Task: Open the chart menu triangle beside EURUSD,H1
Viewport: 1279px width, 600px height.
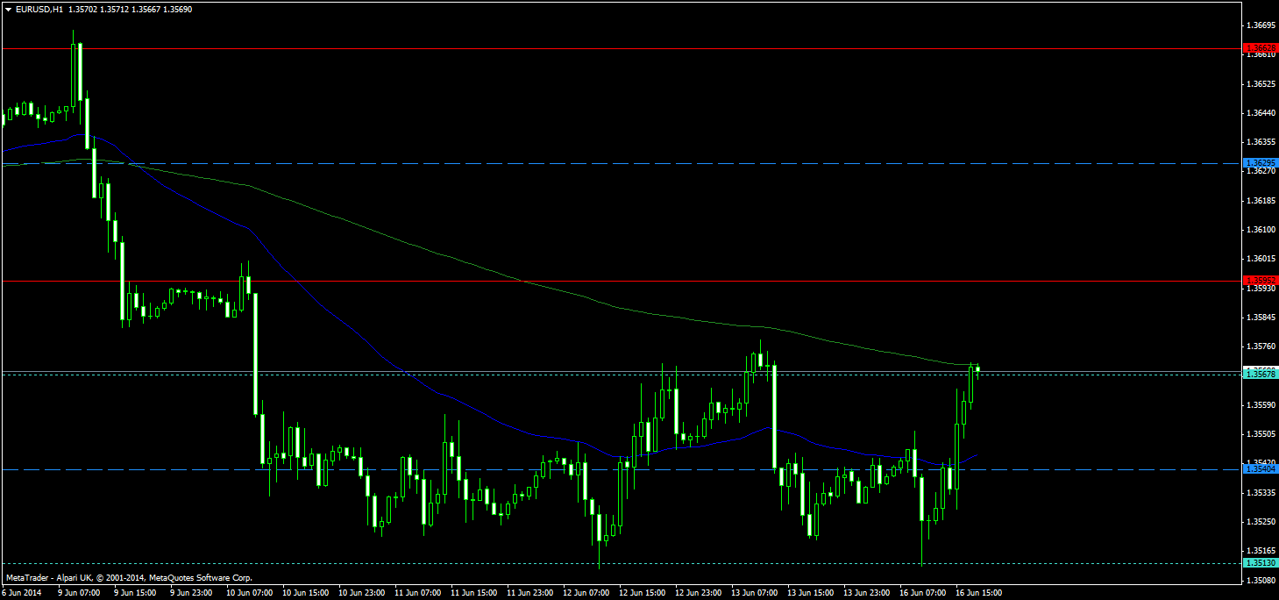Action: 7,9
